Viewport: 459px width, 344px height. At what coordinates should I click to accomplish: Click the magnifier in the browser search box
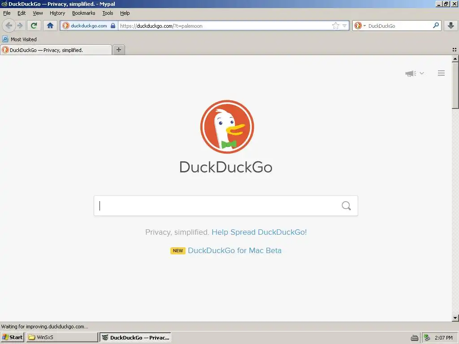point(436,26)
